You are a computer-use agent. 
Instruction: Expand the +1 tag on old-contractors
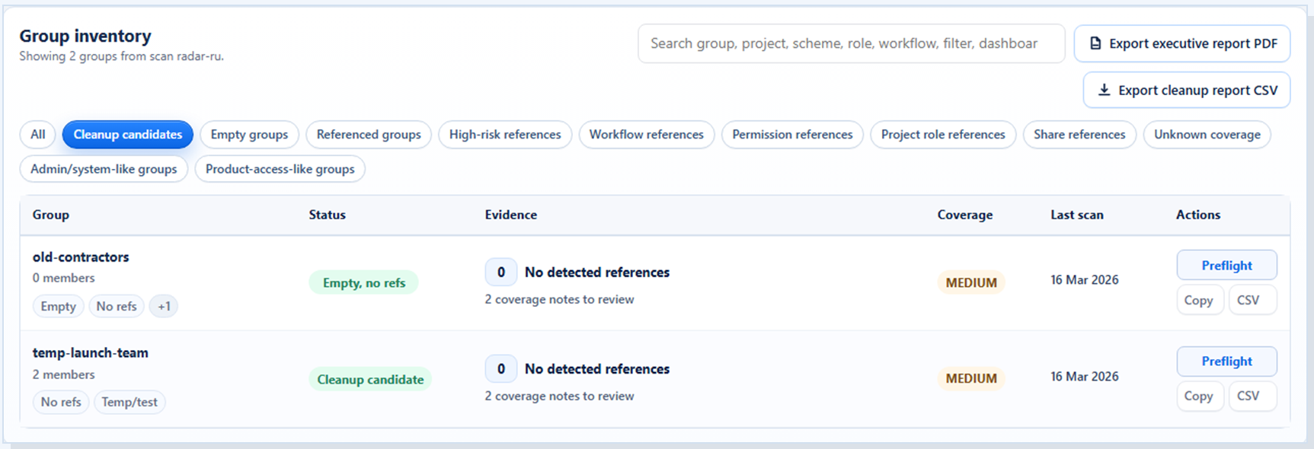(x=164, y=306)
